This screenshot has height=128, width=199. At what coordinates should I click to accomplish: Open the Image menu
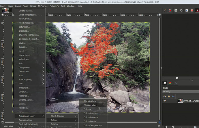(x=3, y=6)
